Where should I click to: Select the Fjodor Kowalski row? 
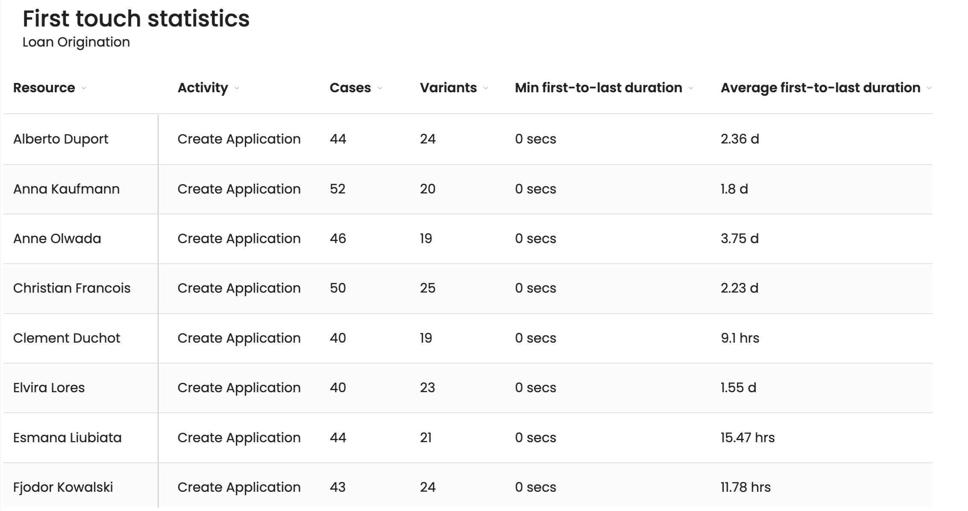[63, 487]
